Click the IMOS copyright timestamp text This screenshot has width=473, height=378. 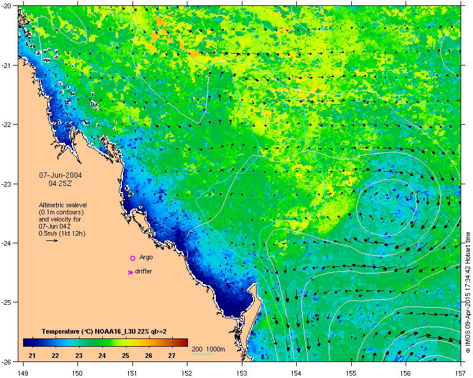[x=468, y=292]
